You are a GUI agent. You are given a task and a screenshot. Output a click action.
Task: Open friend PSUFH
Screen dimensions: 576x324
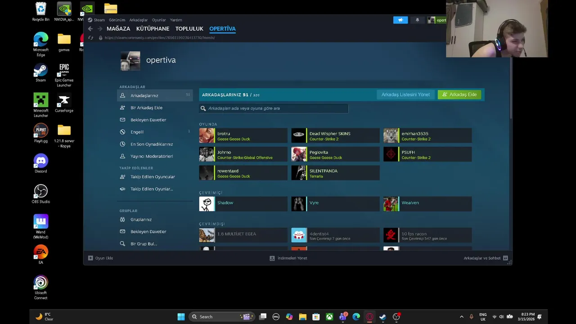tap(427, 154)
